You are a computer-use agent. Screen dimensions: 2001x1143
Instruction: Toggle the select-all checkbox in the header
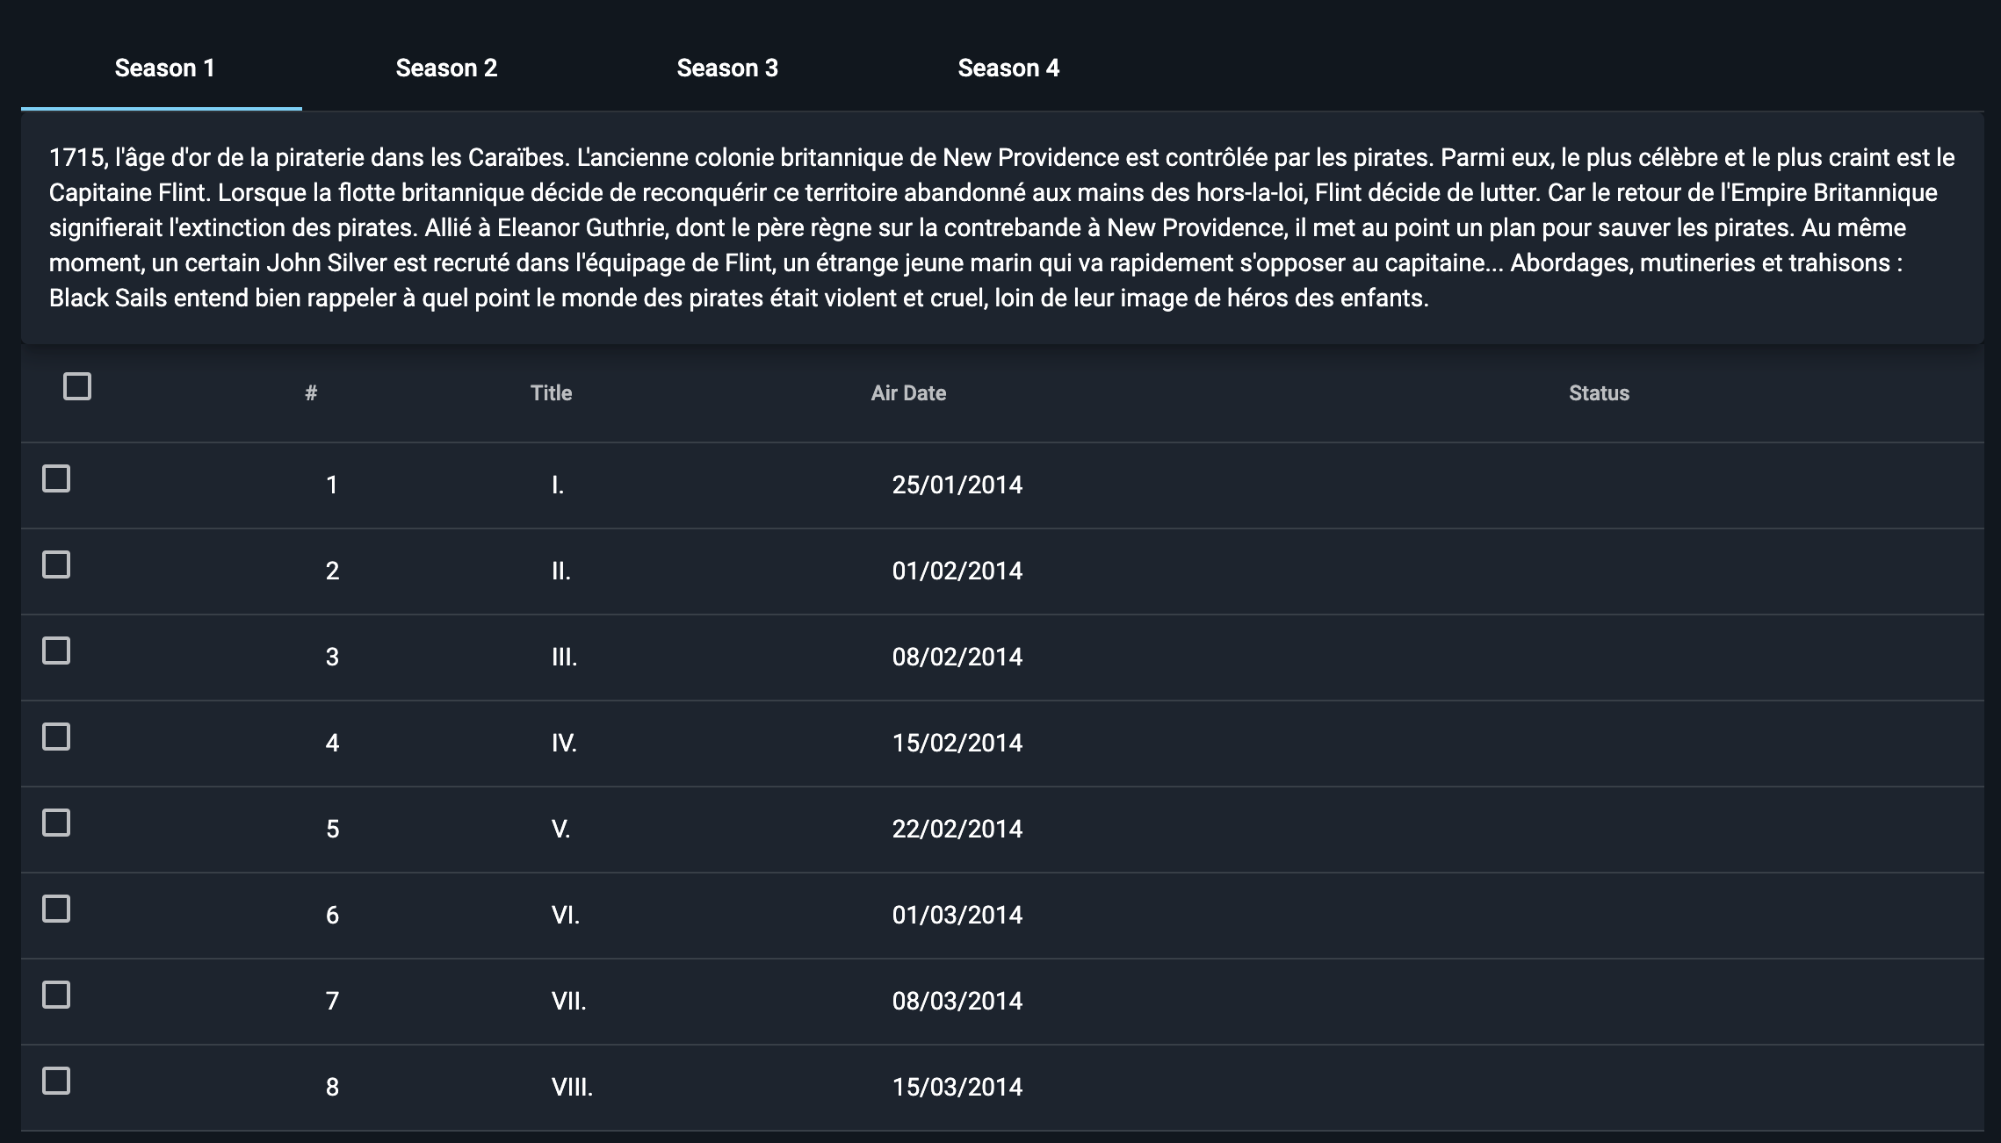(76, 386)
